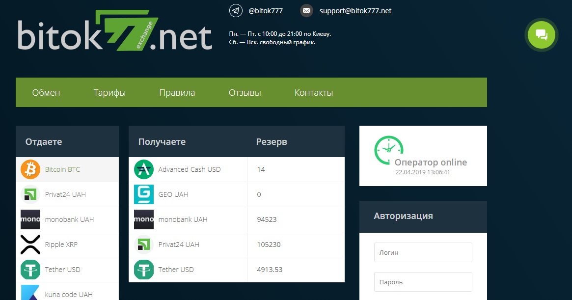Click the green clock operator icon
This screenshot has width=572, height=300.
click(388, 150)
